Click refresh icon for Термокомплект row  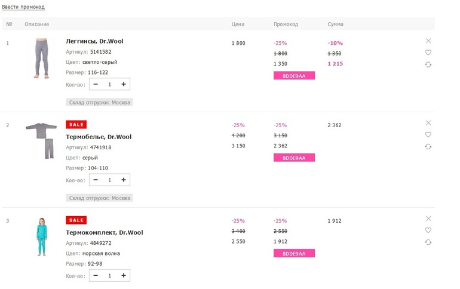(x=428, y=242)
